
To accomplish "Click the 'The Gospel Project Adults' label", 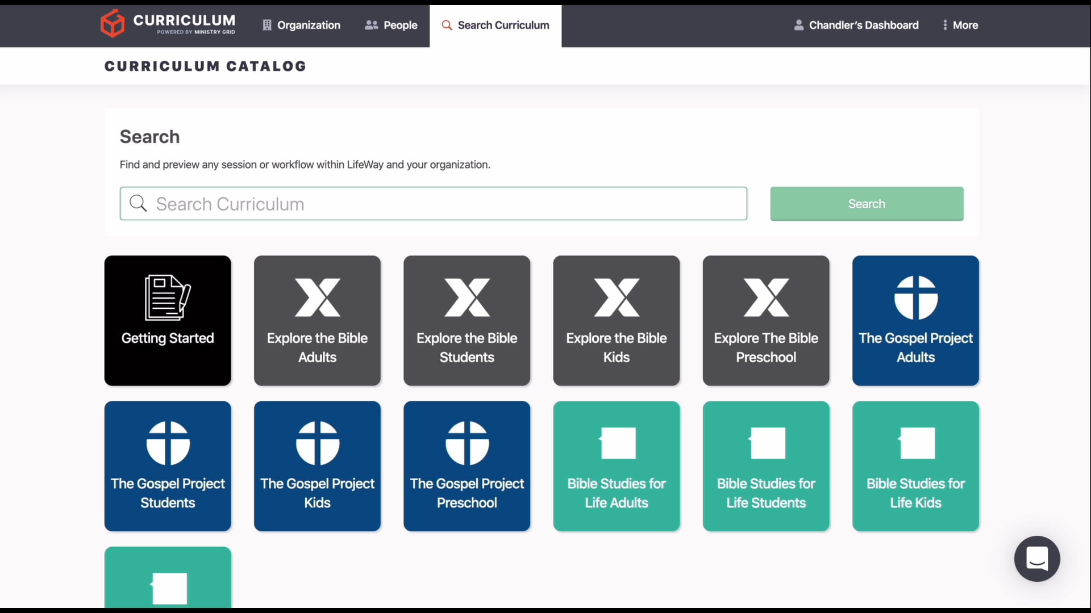I will [x=916, y=347].
